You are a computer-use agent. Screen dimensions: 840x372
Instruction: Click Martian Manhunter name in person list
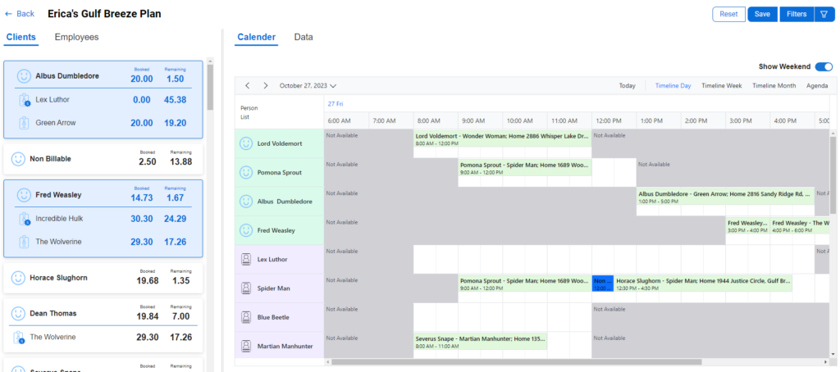click(285, 346)
